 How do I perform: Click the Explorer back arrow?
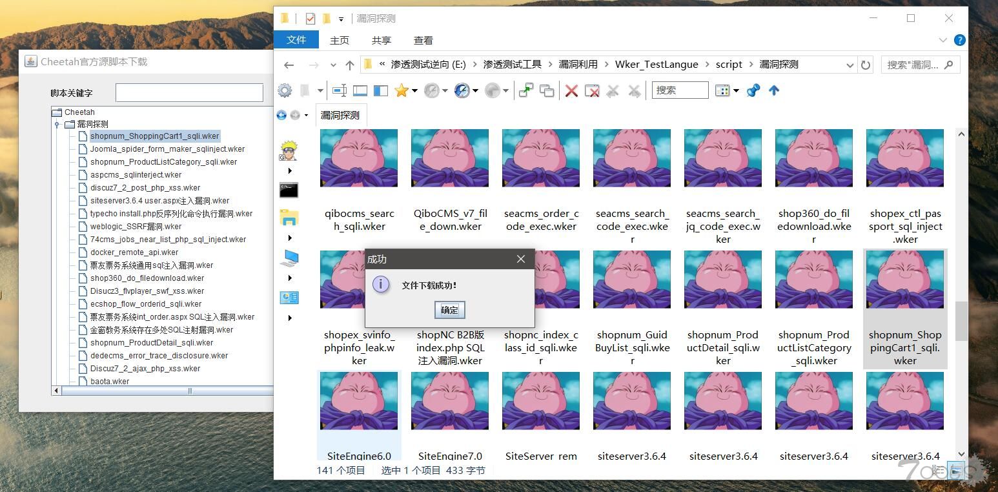(289, 65)
